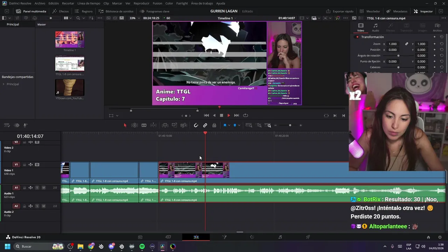Go to last frame

[236, 115]
